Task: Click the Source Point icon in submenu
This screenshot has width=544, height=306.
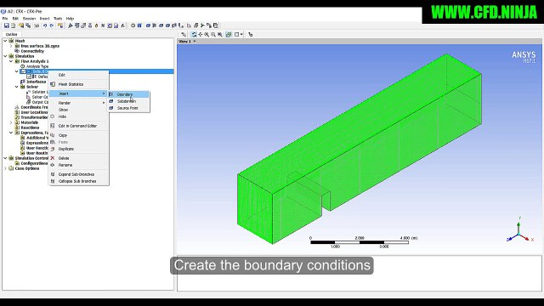Action: [111, 108]
